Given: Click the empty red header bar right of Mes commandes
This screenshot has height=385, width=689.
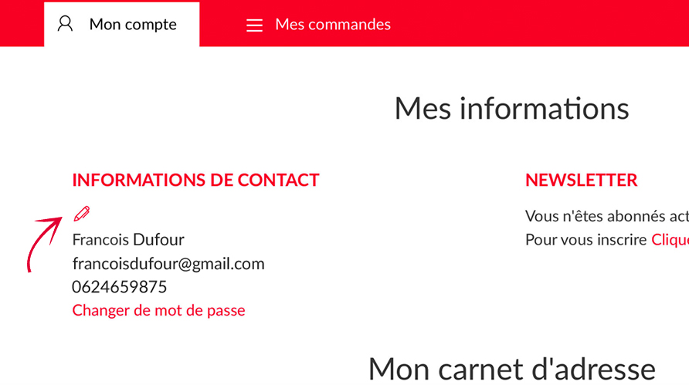Looking at the screenshot, I should [541, 23].
